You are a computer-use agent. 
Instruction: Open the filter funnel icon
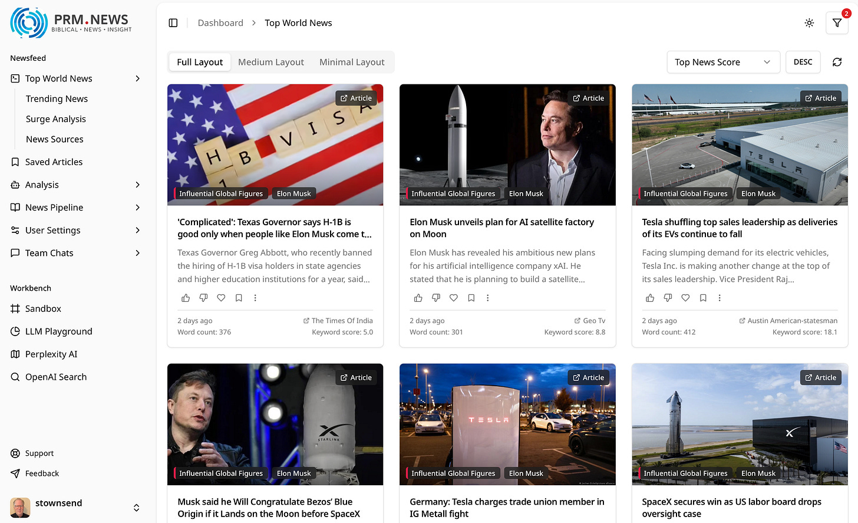click(837, 23)
